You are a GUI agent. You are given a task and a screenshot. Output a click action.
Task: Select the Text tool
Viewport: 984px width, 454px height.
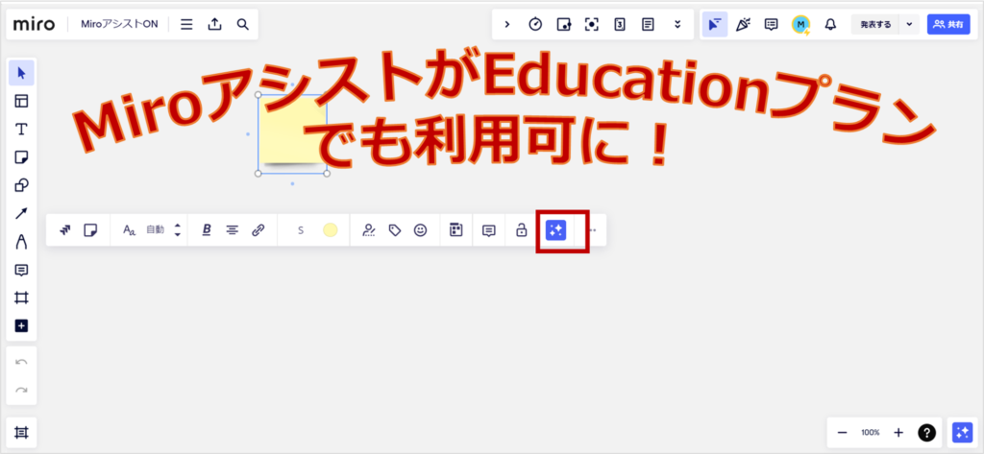(21, 130)
